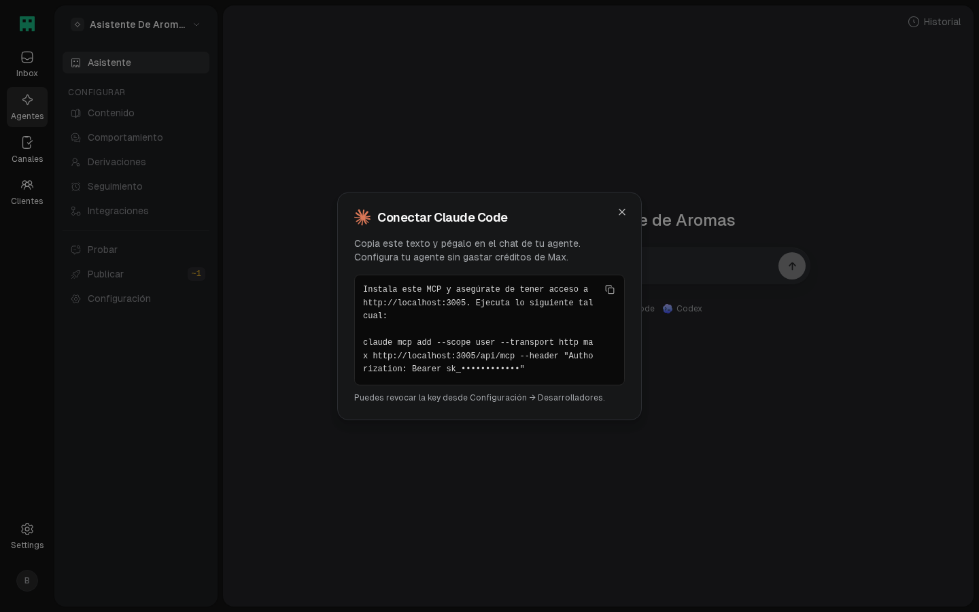Open the Seguimiento configuration page
Screen dimensions: 979x612
[136, 186]
